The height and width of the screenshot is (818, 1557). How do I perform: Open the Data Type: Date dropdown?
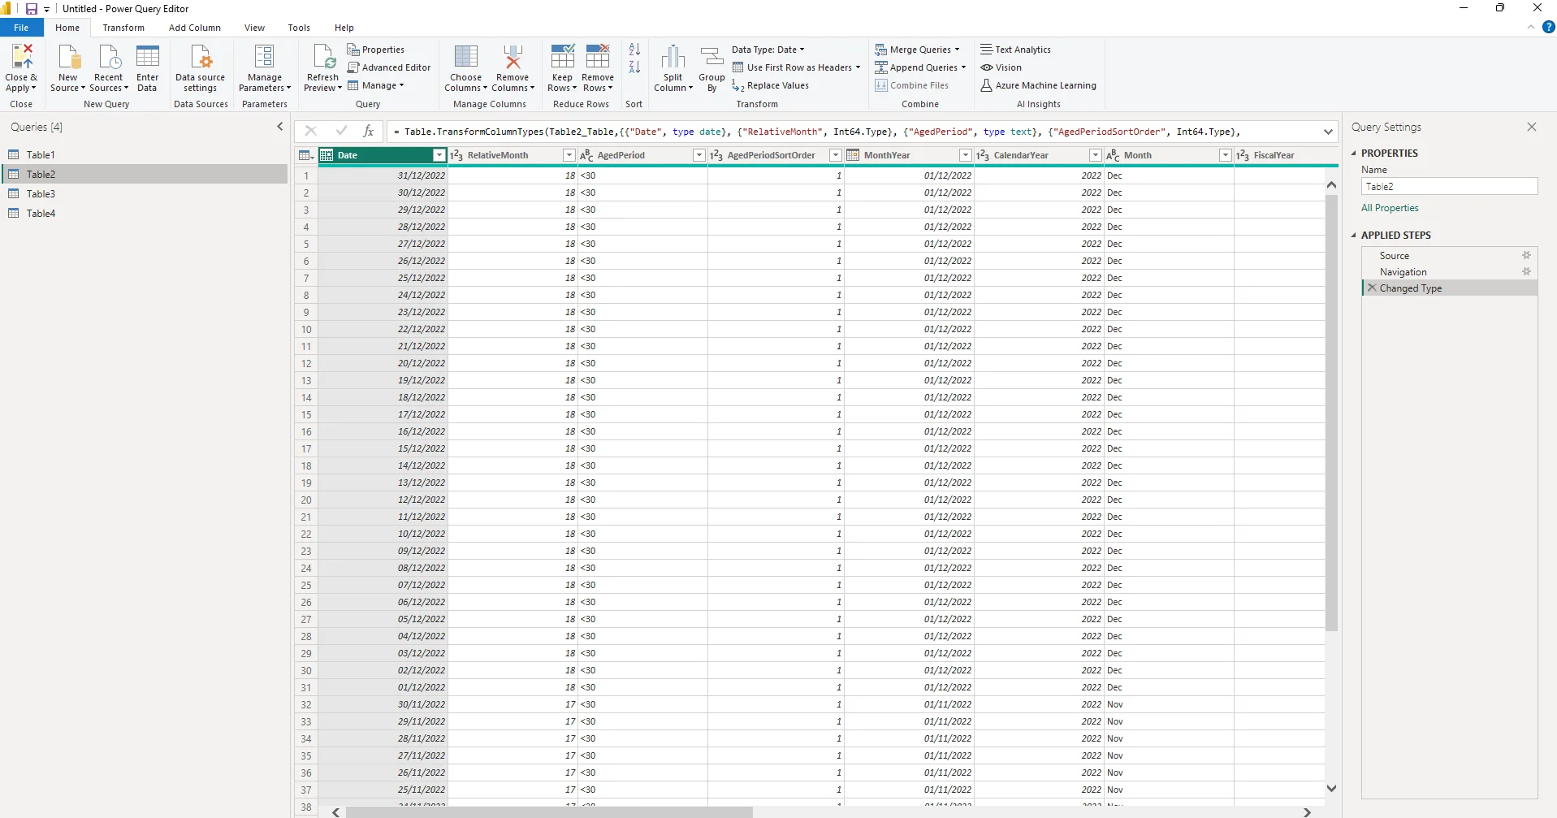pyautogui.click(x=768, y=50)
